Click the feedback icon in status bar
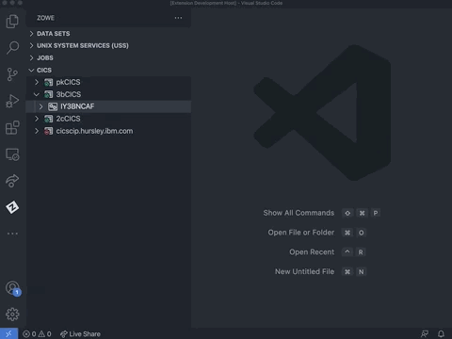The height and width of the screenshot is (339, 452). [425, 334]
